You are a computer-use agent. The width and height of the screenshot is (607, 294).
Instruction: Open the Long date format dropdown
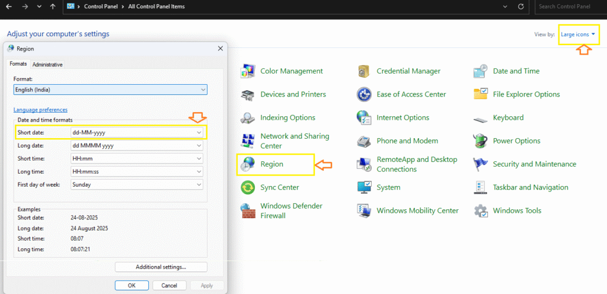pyautogui.click(x=137, y=146)
